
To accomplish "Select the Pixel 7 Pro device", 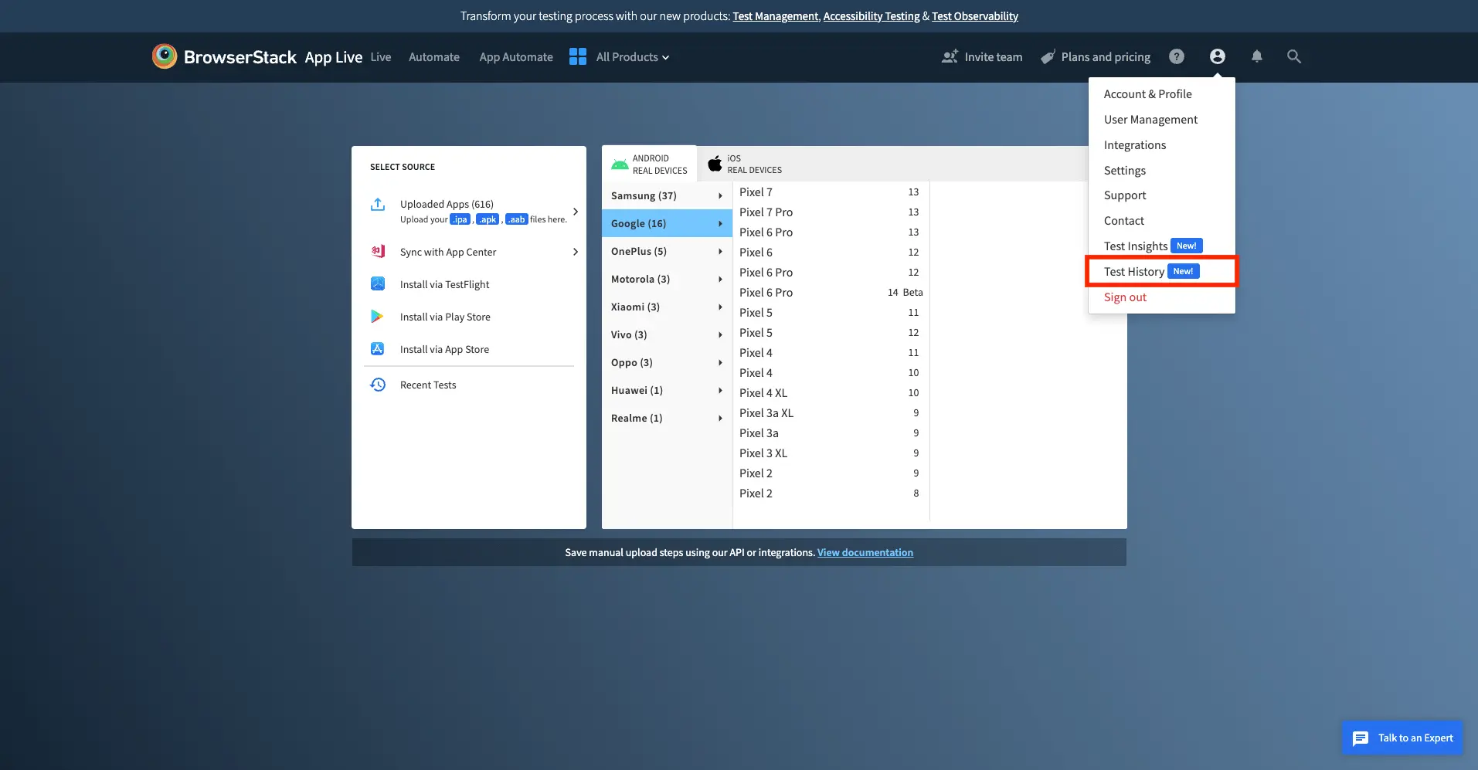I will tap(766, 212).
